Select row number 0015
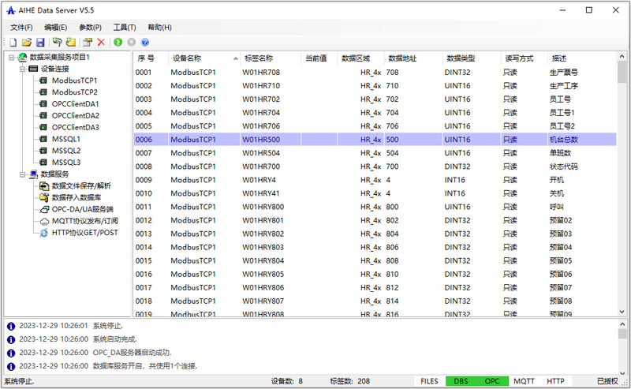This screenshot has height=389, width=631. coord(375,261)
